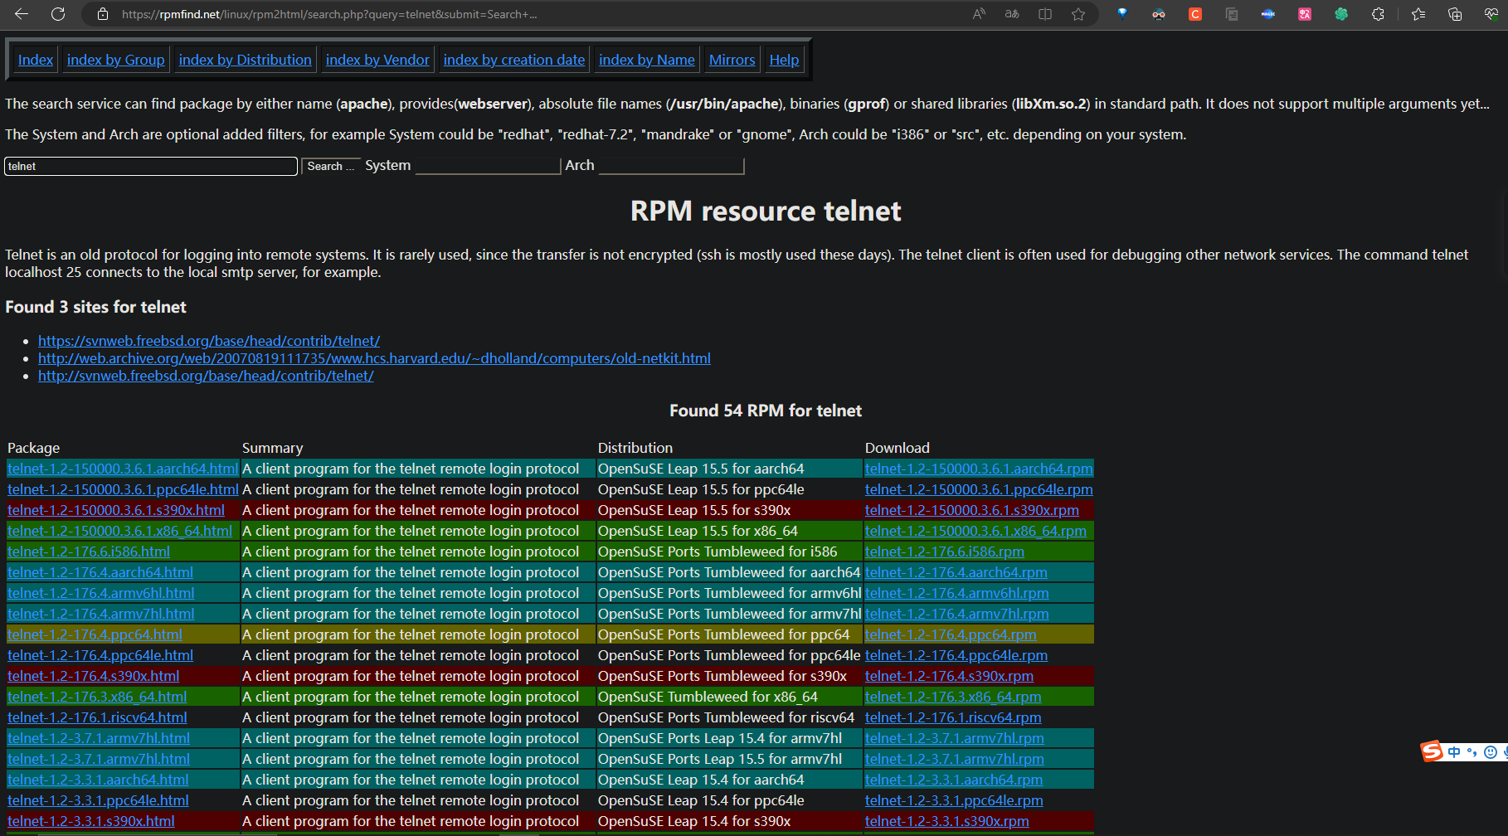Open the Extensions puzzle-piece menu
1508x836 pixels.
1378,14
